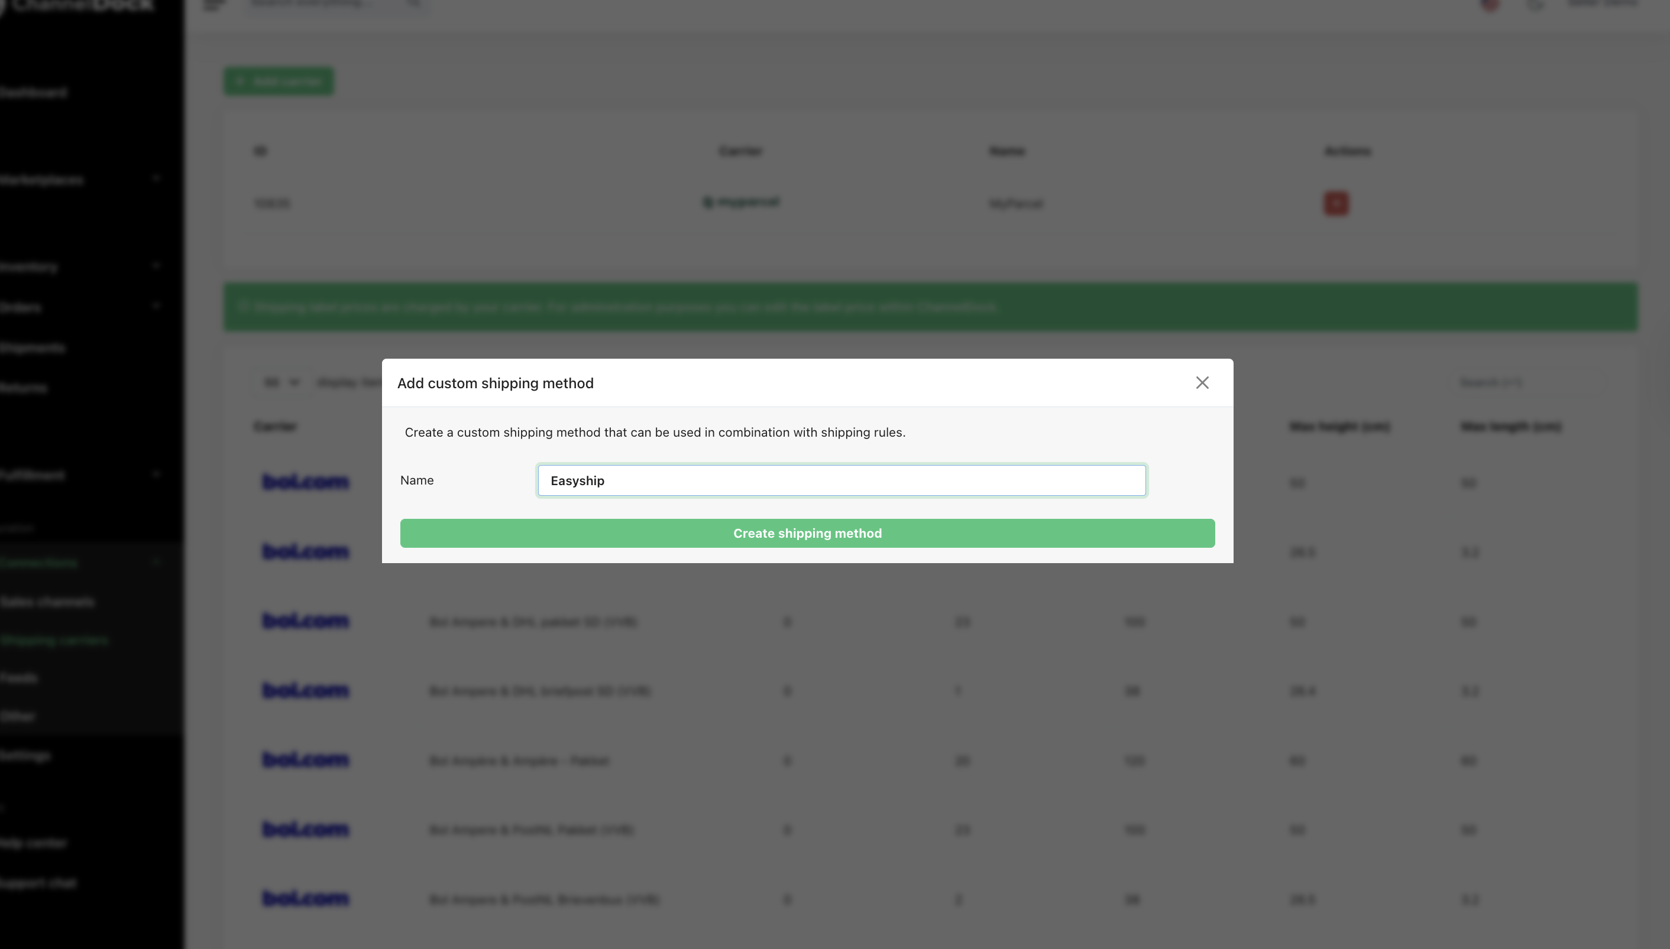Click the Create shipping method button
The width and height of the screenshot is (1670, 949).
click(807, 533)
